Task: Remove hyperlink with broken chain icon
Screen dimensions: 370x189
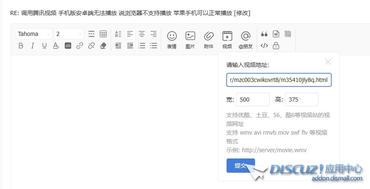Action: coord(91,46)
